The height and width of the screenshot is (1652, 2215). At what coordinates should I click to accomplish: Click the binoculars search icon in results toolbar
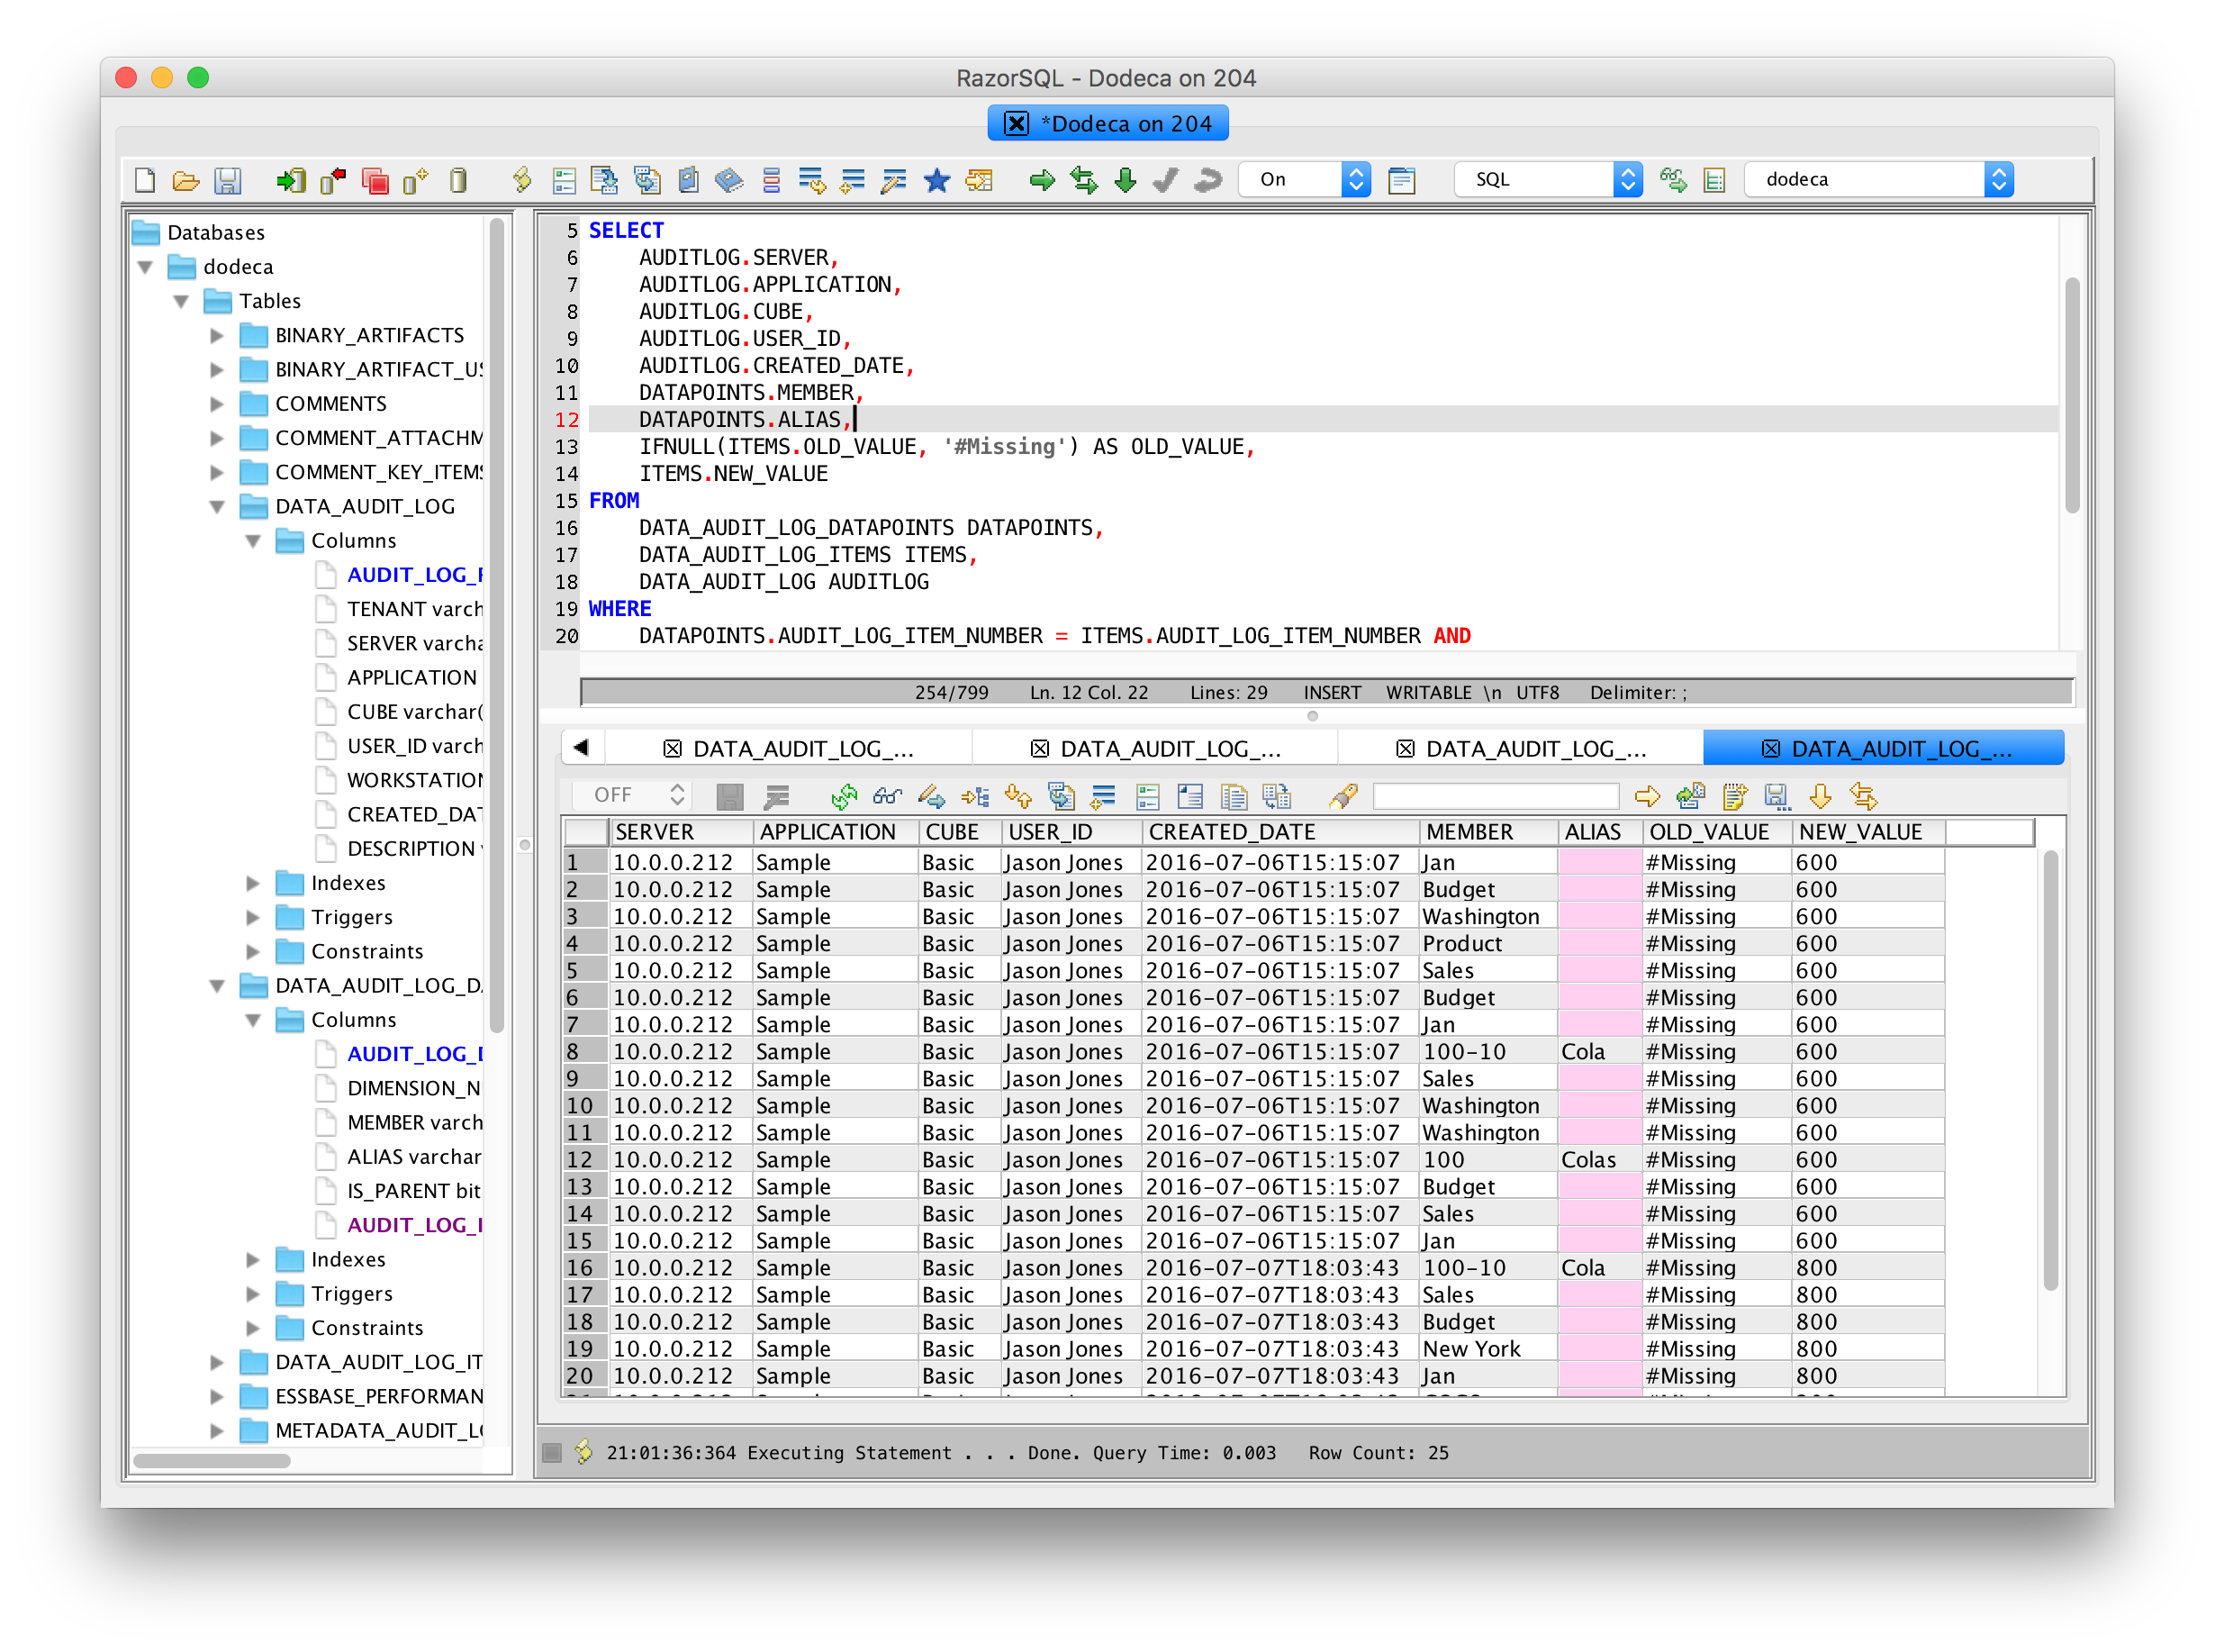887,796
